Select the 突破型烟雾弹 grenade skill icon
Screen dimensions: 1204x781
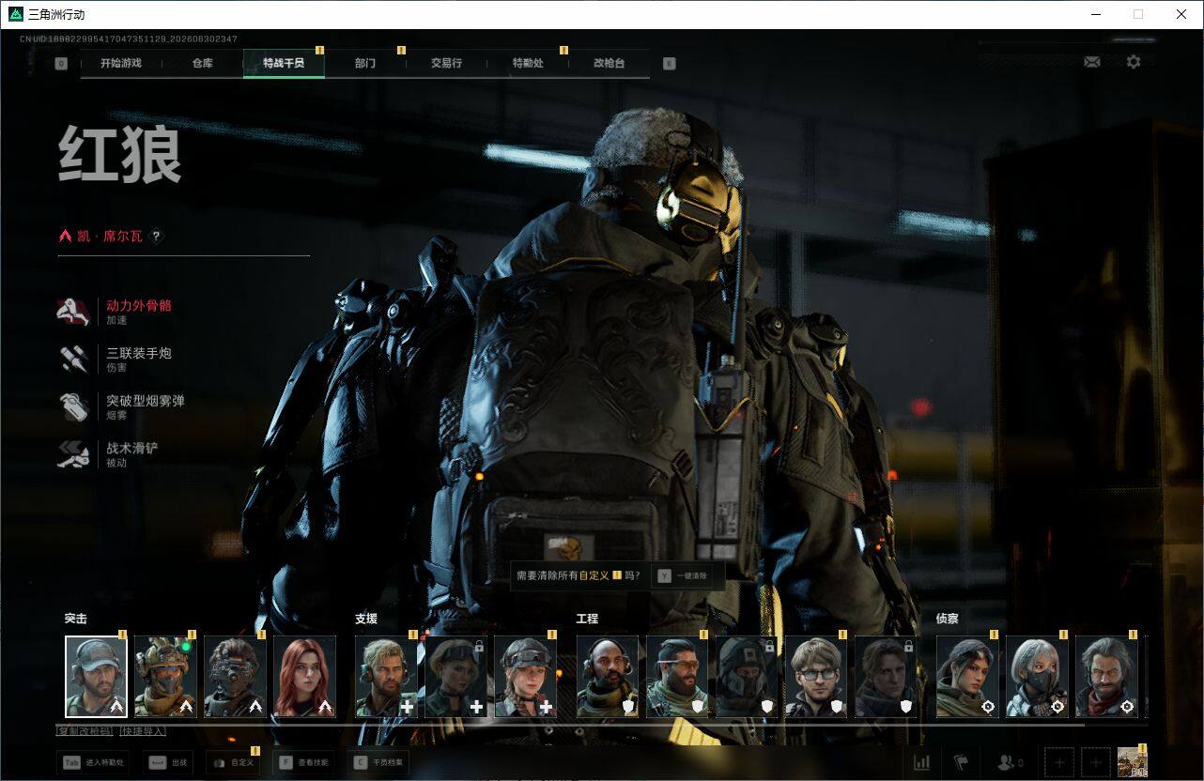tap(74, 407)
